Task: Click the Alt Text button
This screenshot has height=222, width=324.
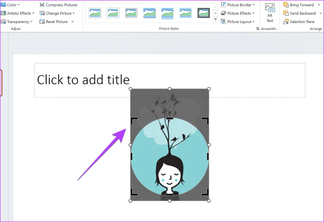Action: [x=270, y=13]
